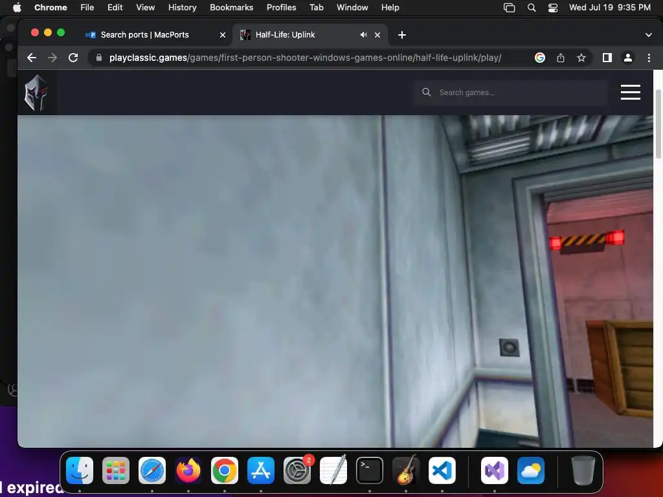Screen dimensions: 663x497
Task: Open the Window menu
Action: [x=352, y=8]
